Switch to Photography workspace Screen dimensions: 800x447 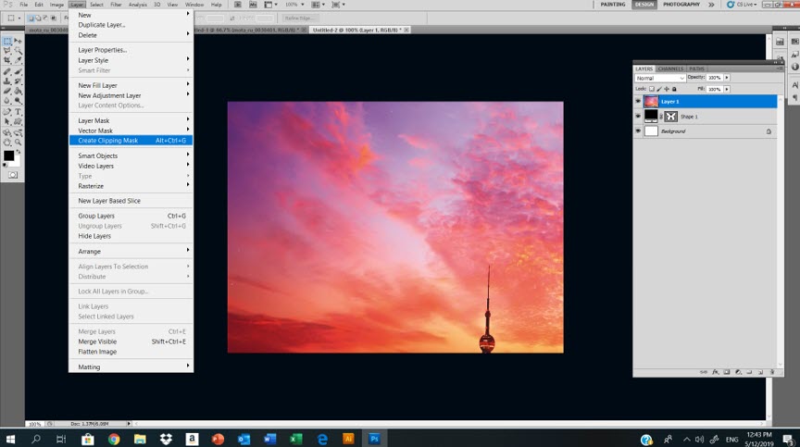point(681,5)
